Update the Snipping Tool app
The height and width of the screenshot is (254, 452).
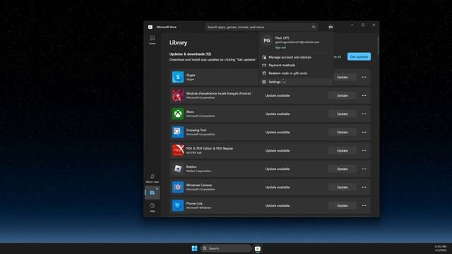point(342,132)
